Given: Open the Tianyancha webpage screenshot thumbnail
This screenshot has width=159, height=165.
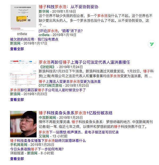Looking at the screenshot, I should 23,73.
